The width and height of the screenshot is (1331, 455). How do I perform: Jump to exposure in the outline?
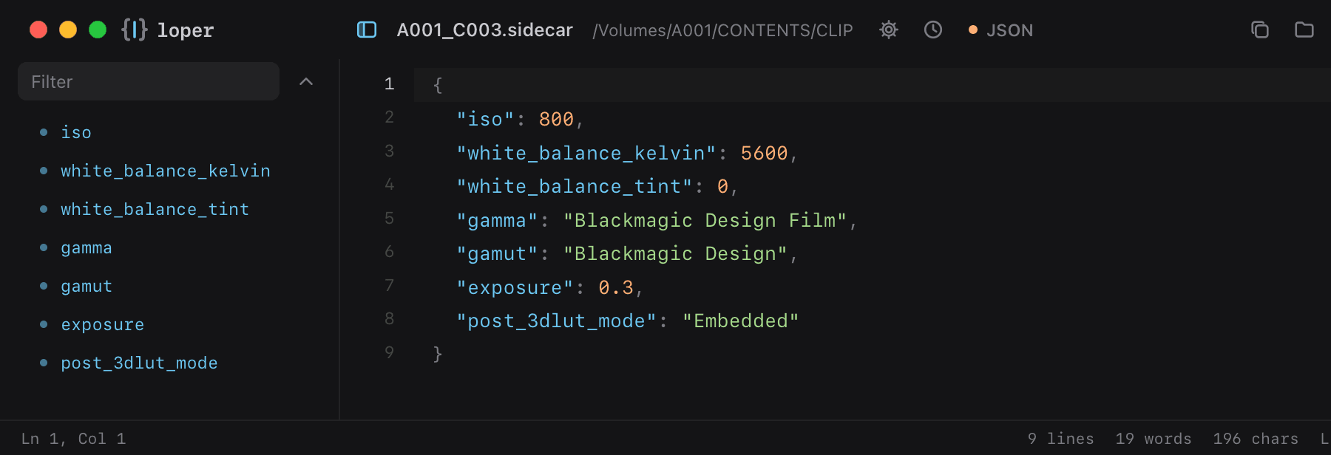point(103,325)
